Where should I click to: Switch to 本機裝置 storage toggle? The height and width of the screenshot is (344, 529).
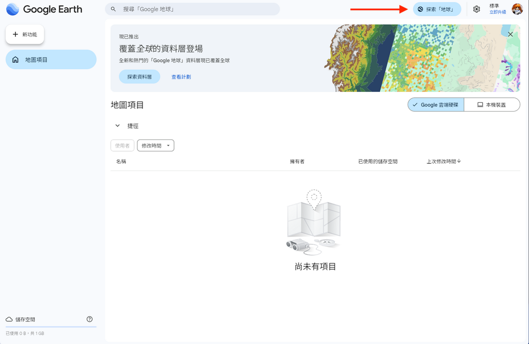click(x=492, y=104)
